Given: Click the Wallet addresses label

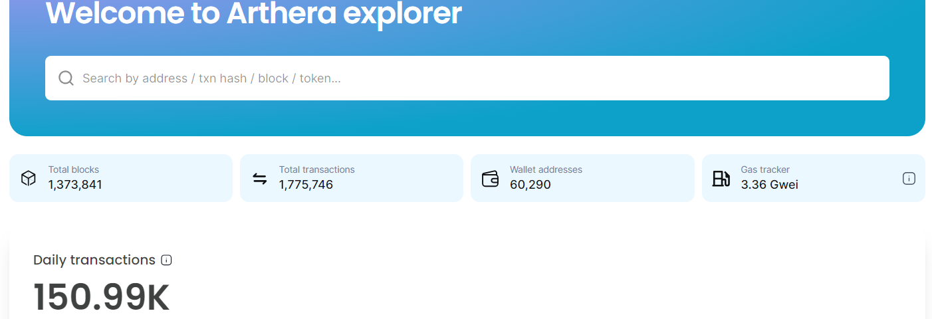Looking at the screenshot, I should pyautogui.click(x=546, y=169).
